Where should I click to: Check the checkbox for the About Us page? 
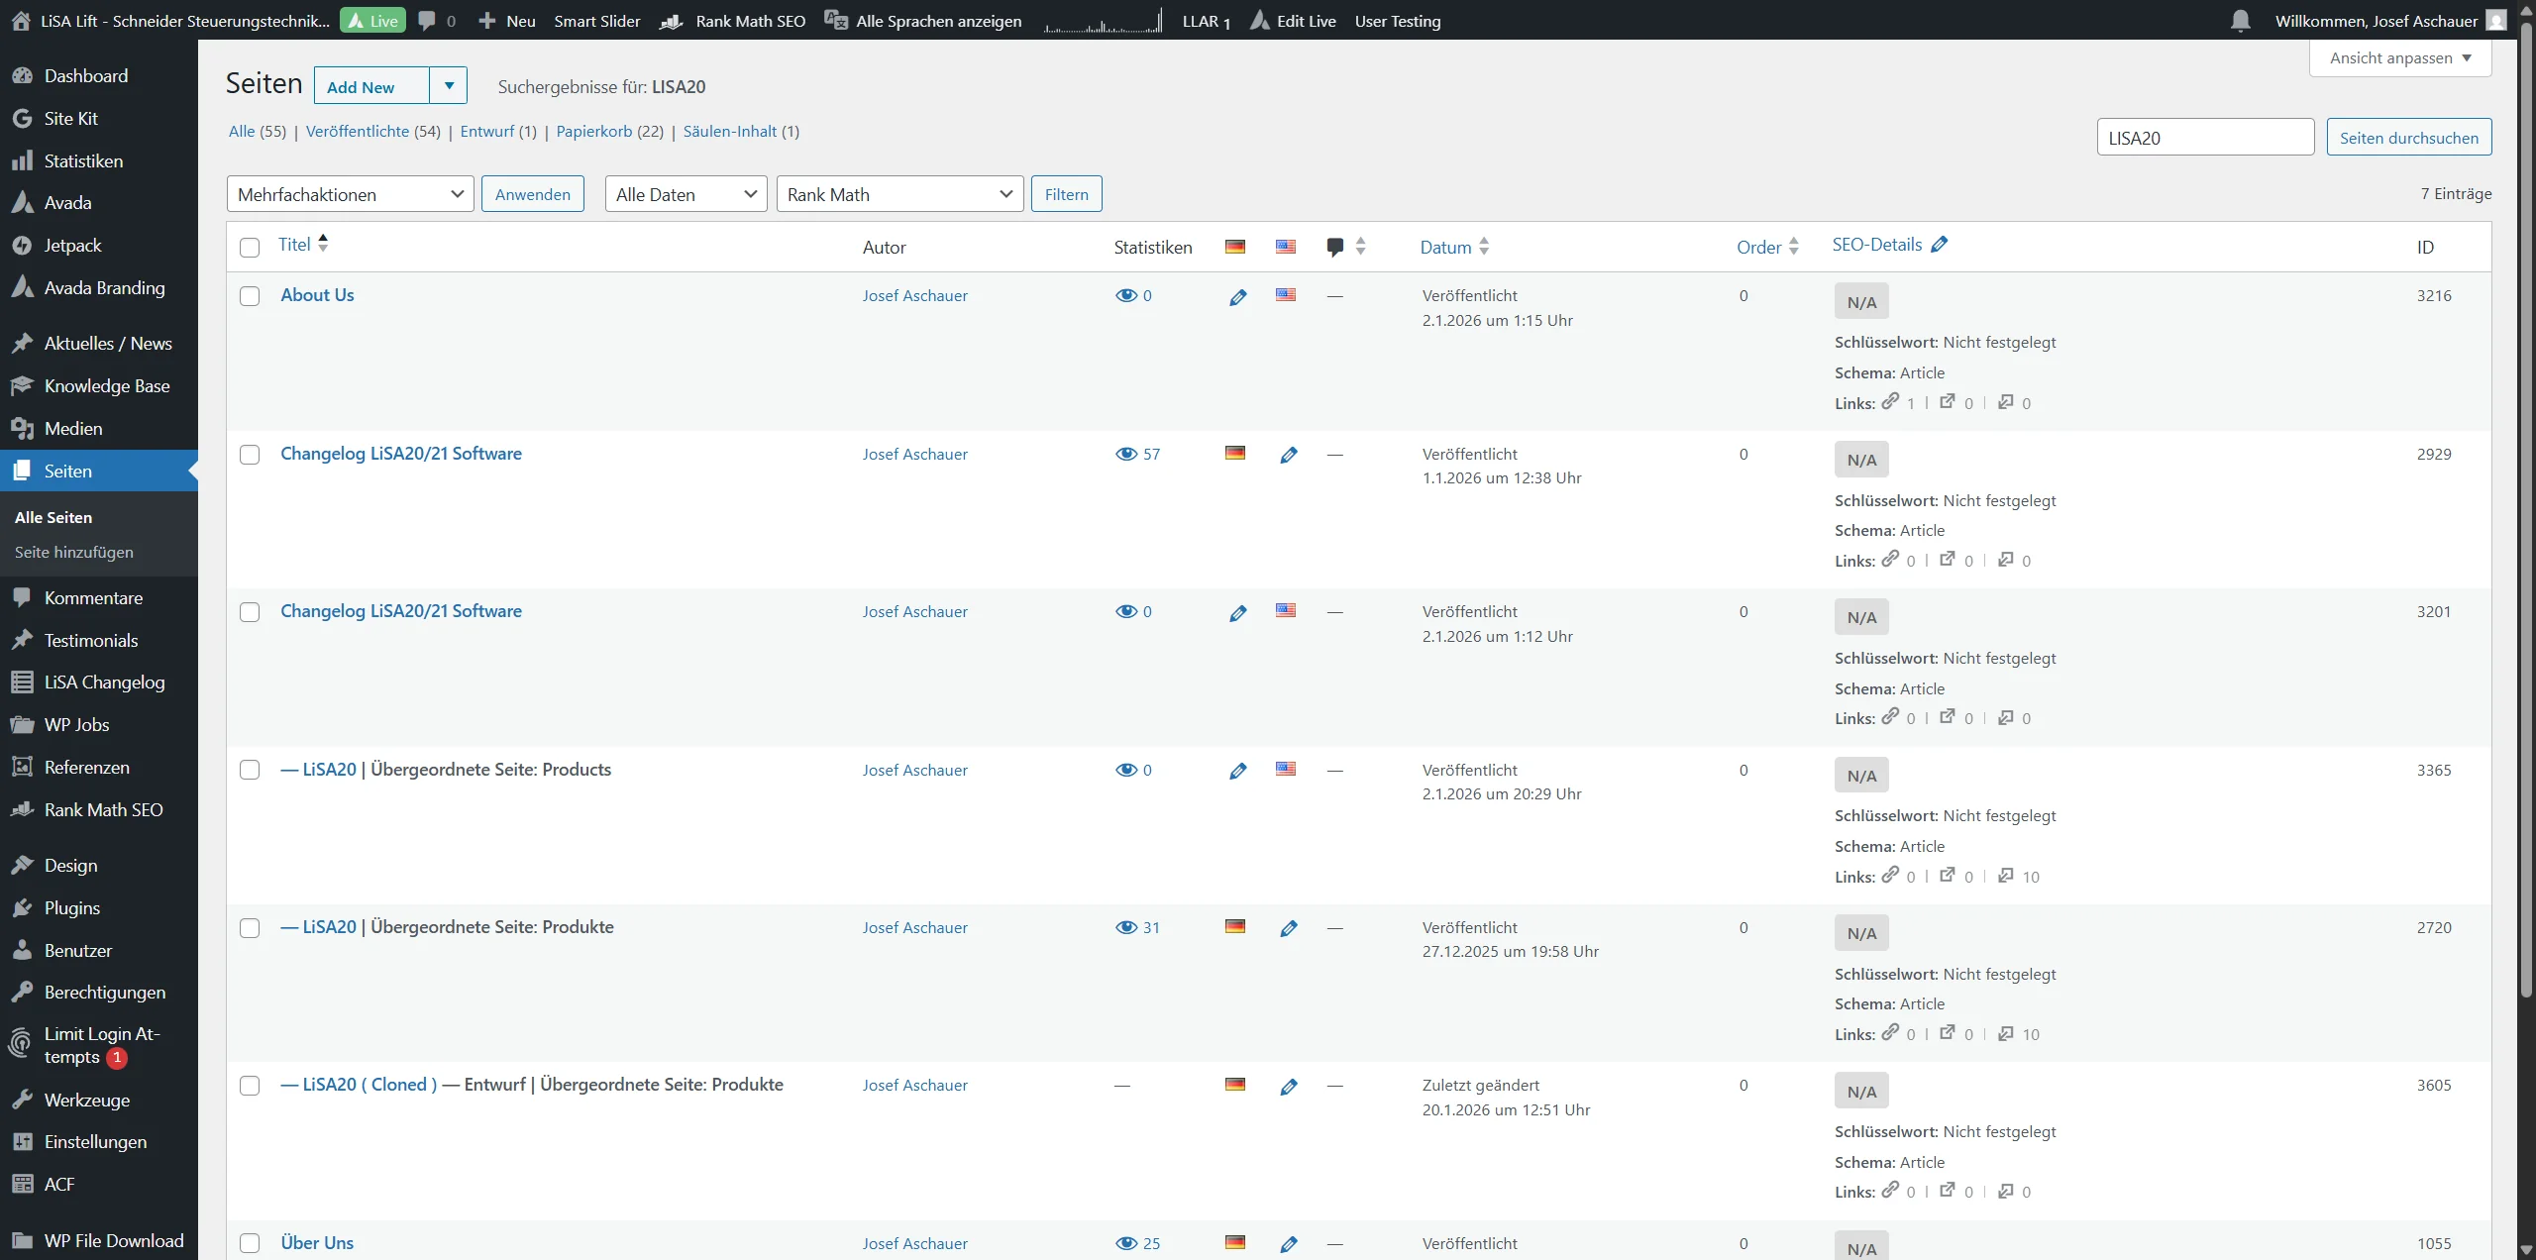click(x=250, y=296)
